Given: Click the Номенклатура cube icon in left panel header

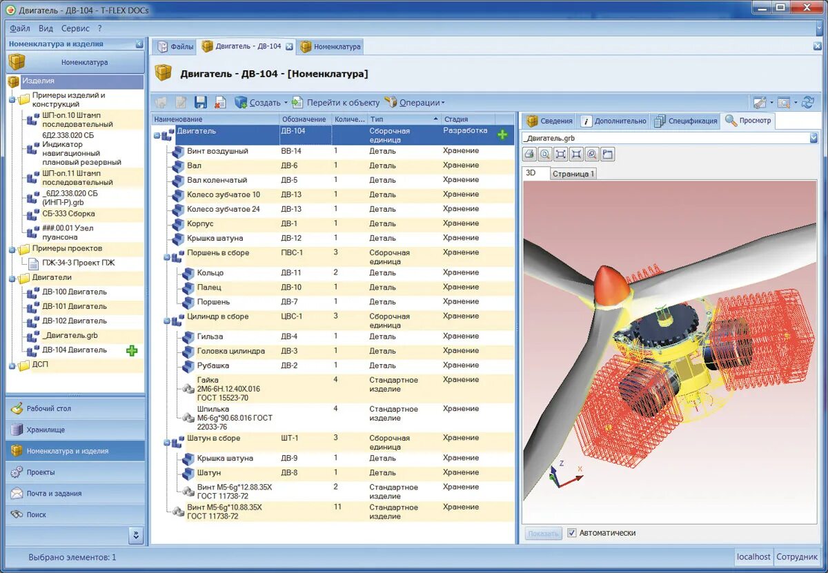Looking at the screenshot, I should (17, 62).
